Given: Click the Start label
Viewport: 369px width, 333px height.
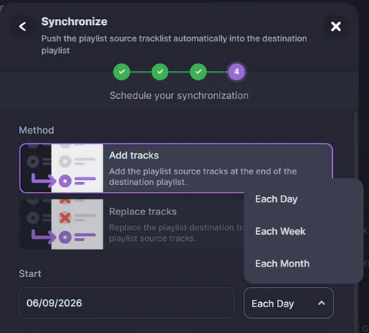Looking at the screenshot, I should [x=30, y=274].
